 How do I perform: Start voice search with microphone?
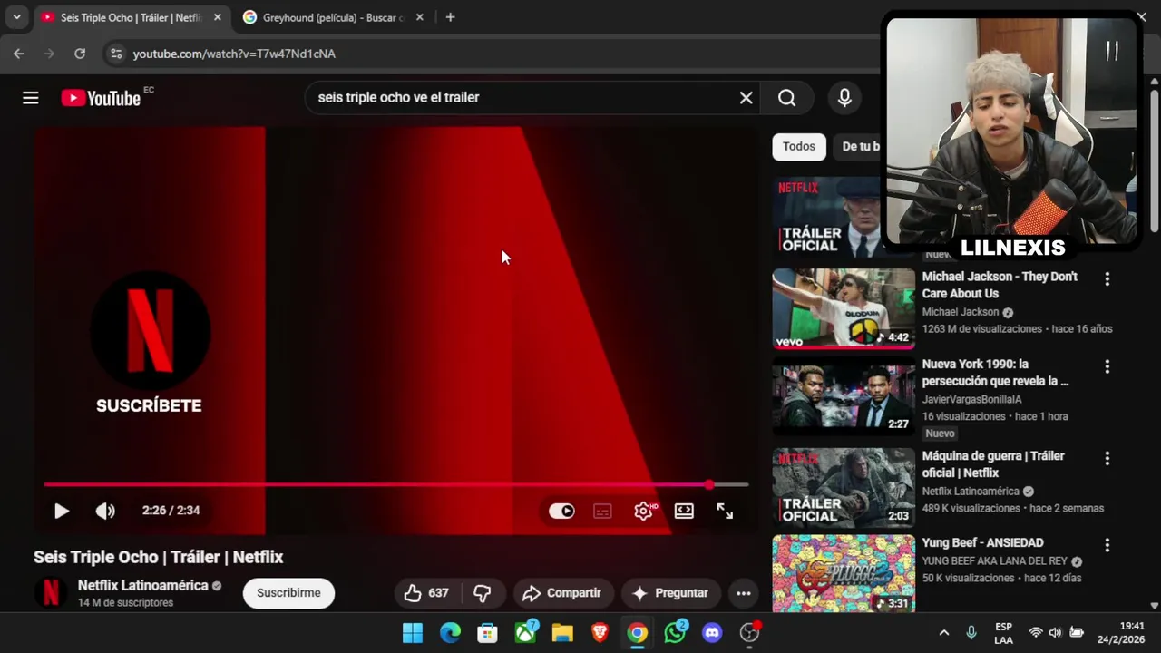click(x=844, y=98)
